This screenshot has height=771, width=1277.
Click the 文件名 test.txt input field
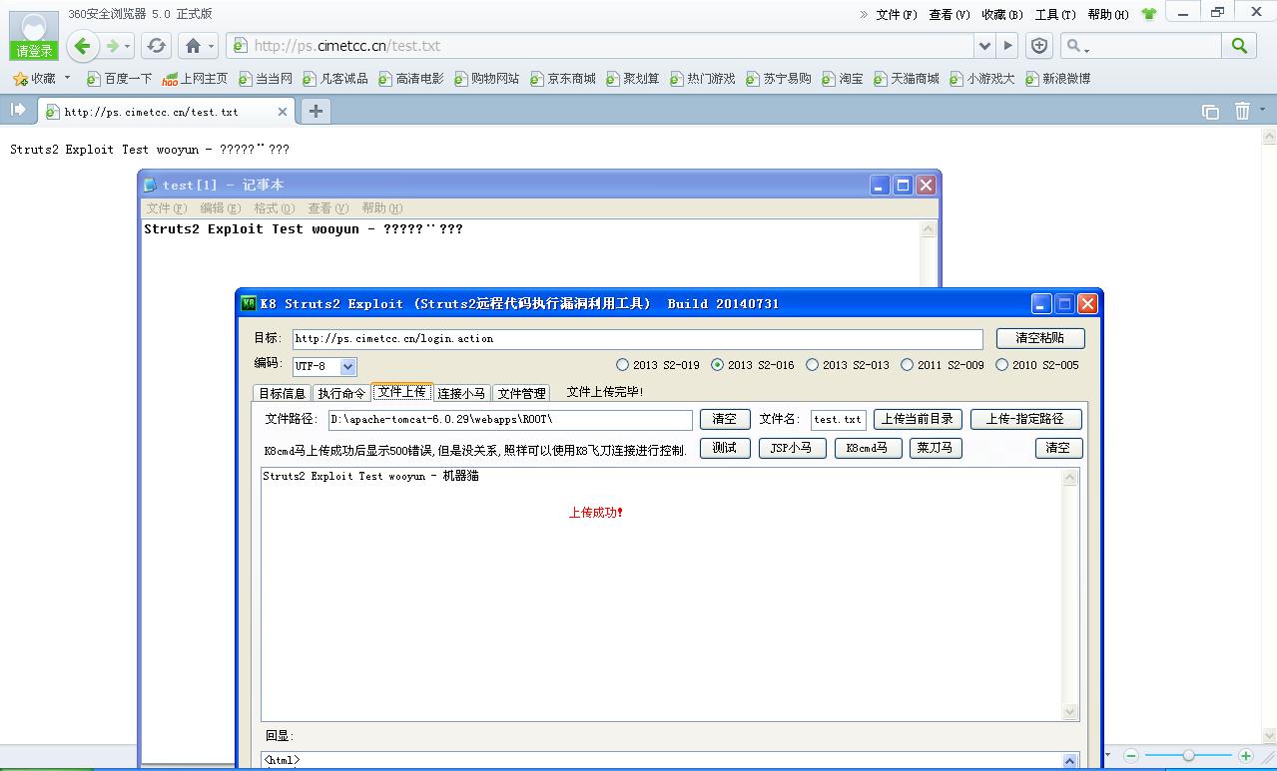tap(838, 420)
